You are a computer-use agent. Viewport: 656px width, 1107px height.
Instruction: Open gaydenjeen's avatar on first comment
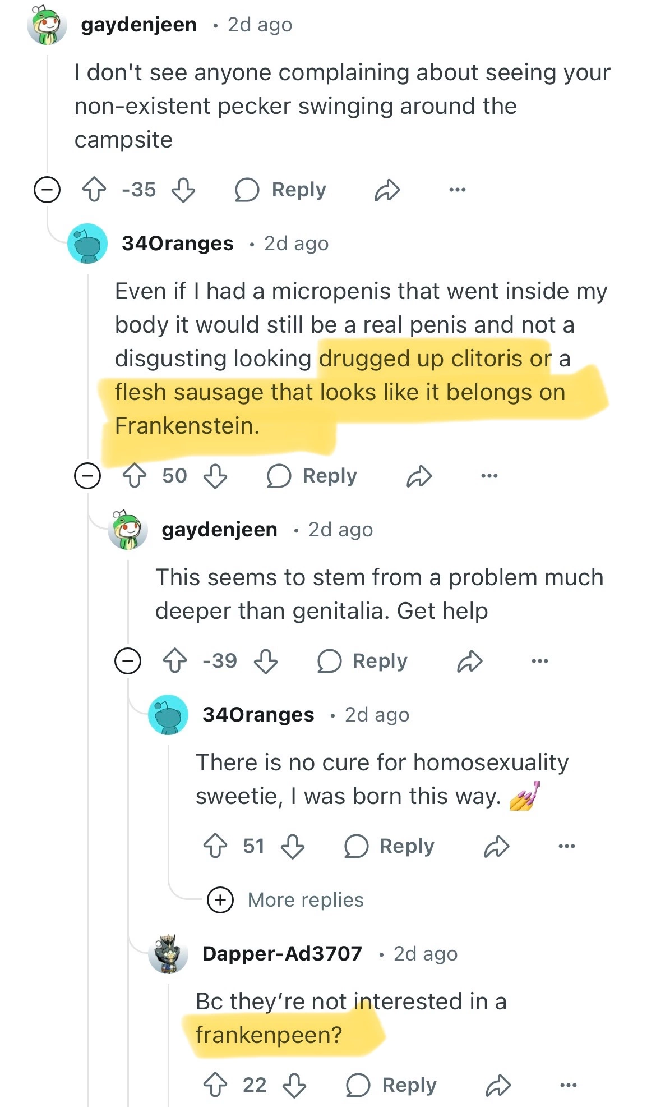47,25
